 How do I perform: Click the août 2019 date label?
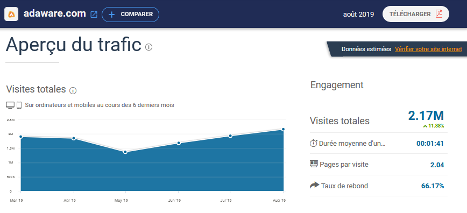pyautogui.click(x=358, y=15)
